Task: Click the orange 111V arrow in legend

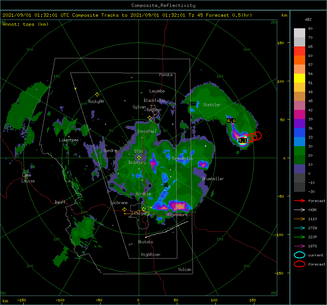Action: coord(299,219)
